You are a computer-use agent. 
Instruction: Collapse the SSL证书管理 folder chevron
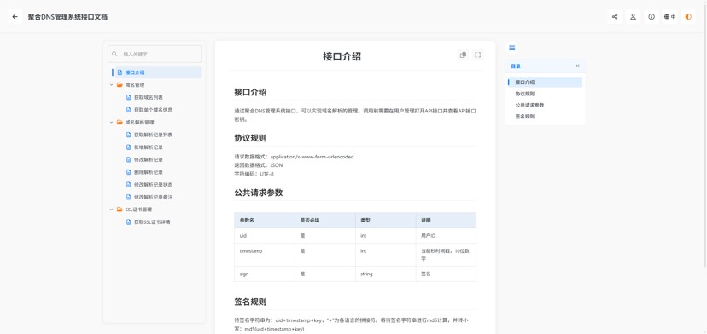pyautogui.click(x=111, y=210)
